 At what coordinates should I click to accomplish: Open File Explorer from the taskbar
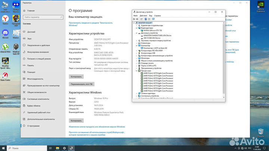58,148
